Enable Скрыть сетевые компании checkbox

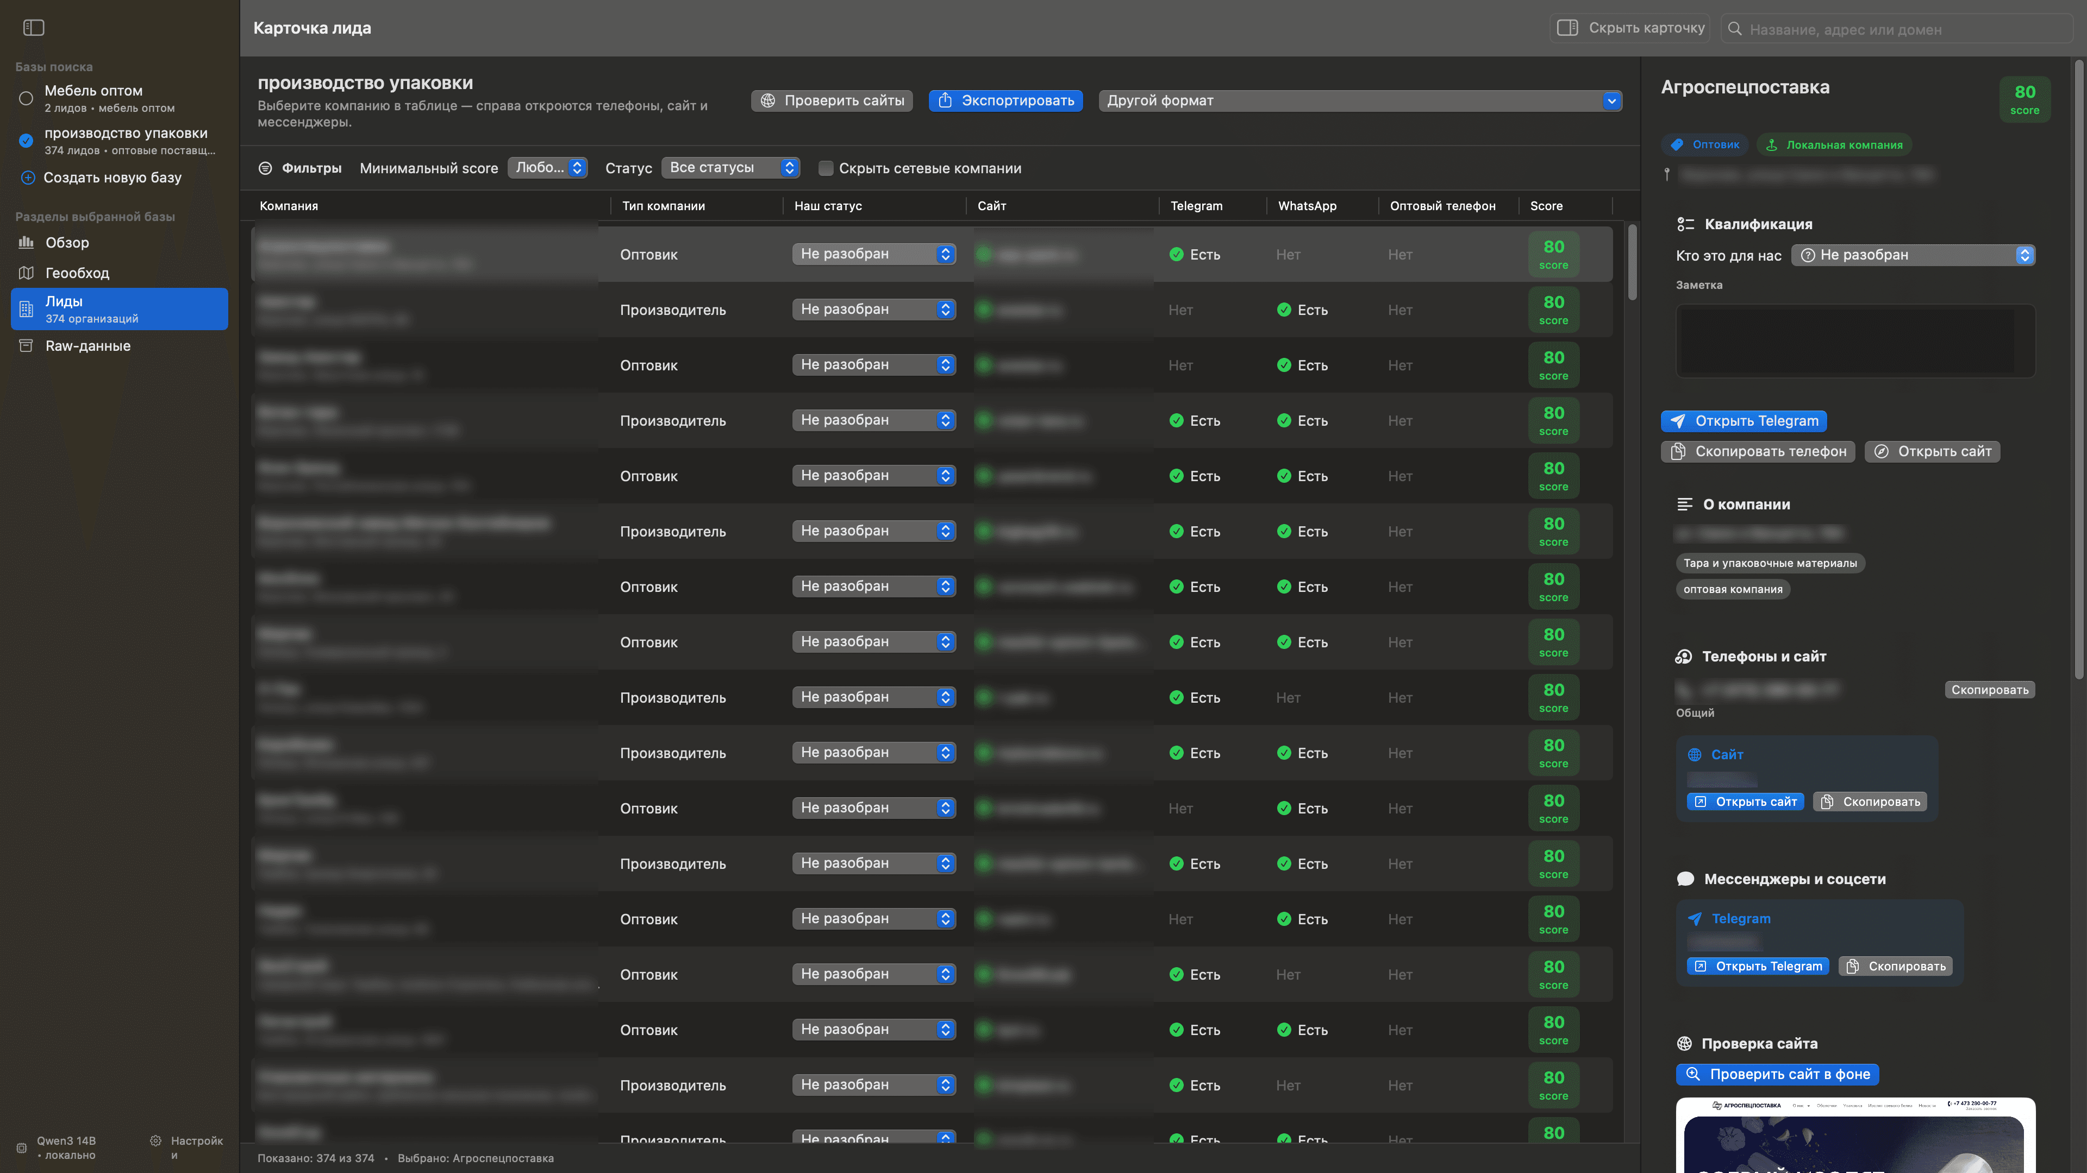826,168
